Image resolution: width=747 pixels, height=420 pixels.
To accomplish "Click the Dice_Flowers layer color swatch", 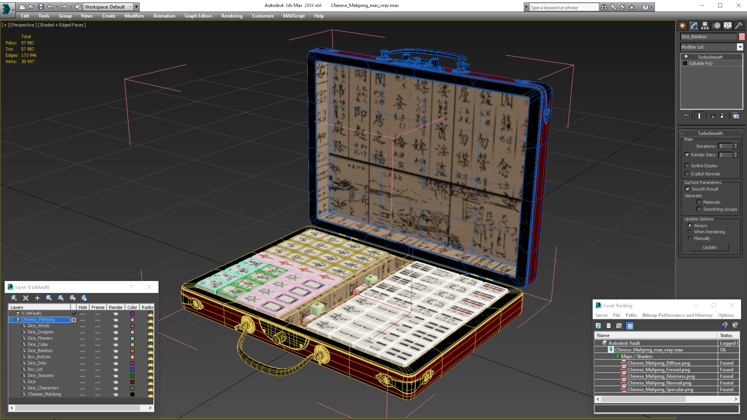I will [132, 338].
